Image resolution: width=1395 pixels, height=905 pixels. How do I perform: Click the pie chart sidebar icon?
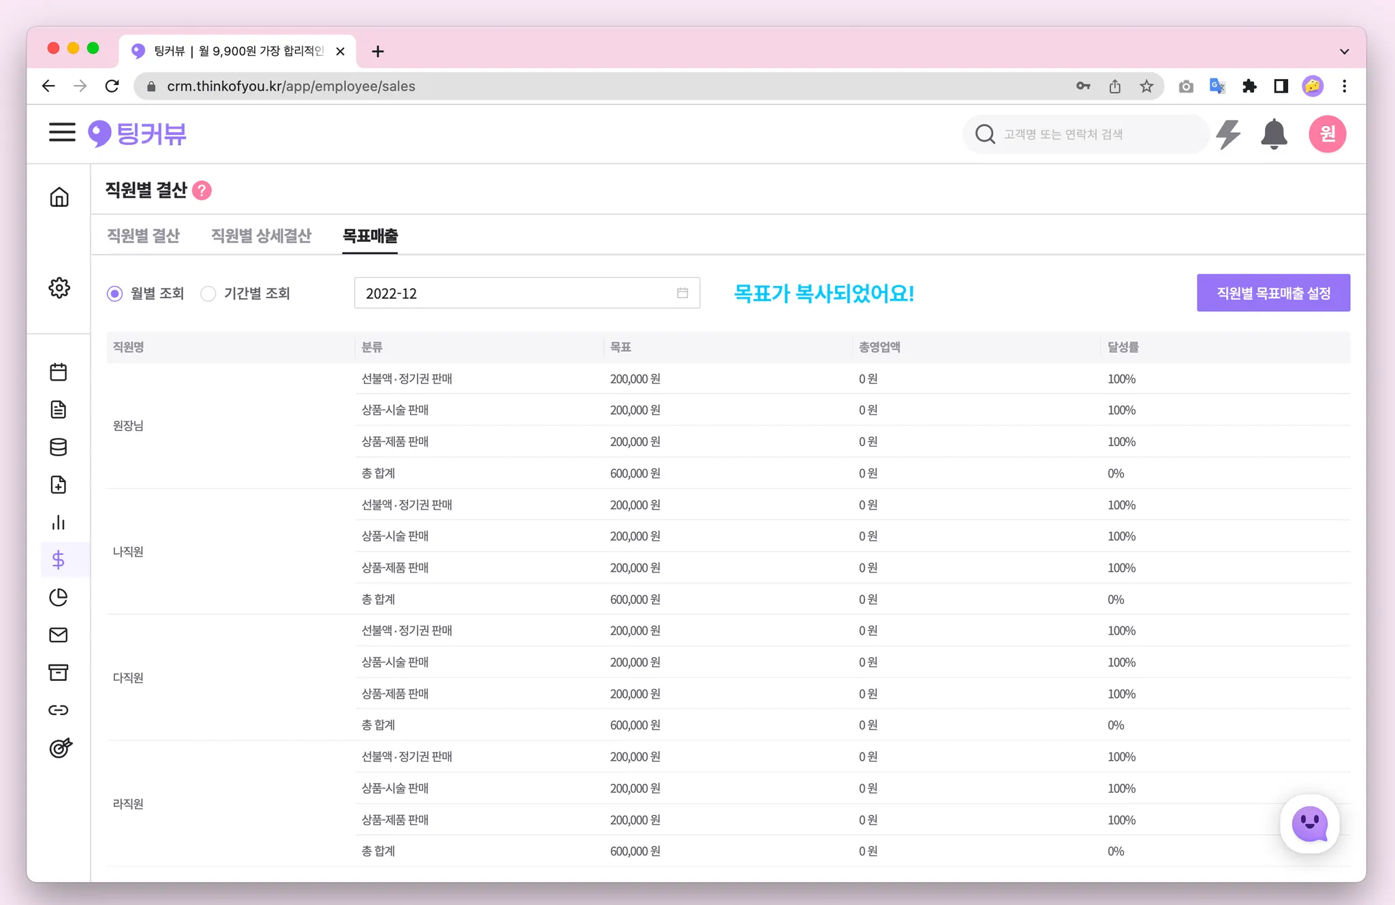59,597
